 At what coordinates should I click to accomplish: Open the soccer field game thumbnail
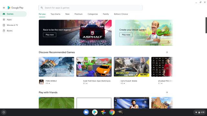click(56, 103)
